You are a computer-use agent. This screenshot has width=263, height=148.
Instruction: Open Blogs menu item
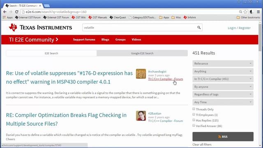105,39
